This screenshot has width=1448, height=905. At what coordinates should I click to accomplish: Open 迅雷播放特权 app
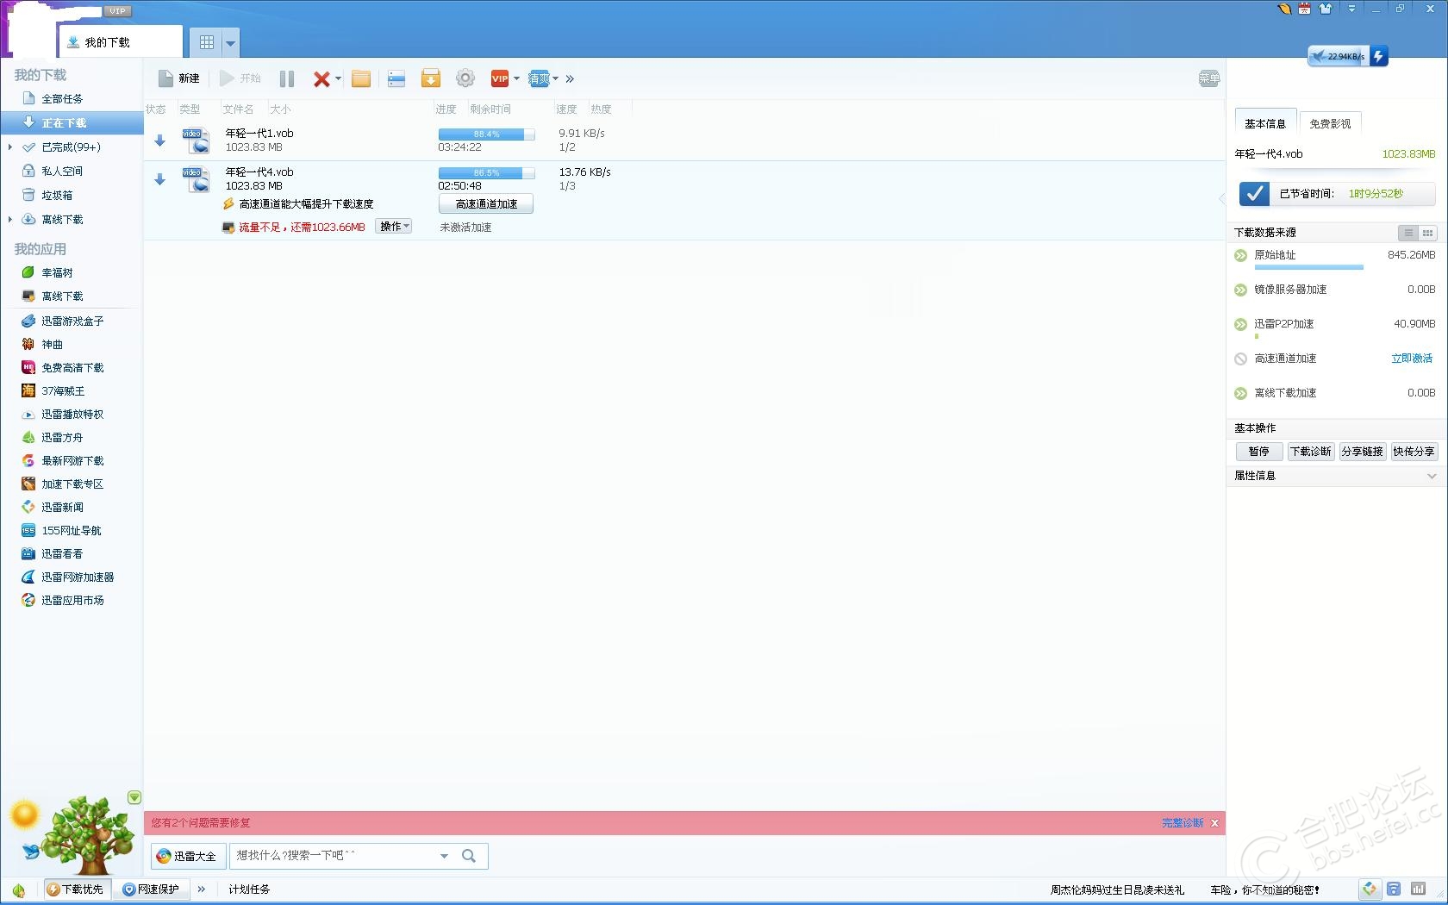72,414
